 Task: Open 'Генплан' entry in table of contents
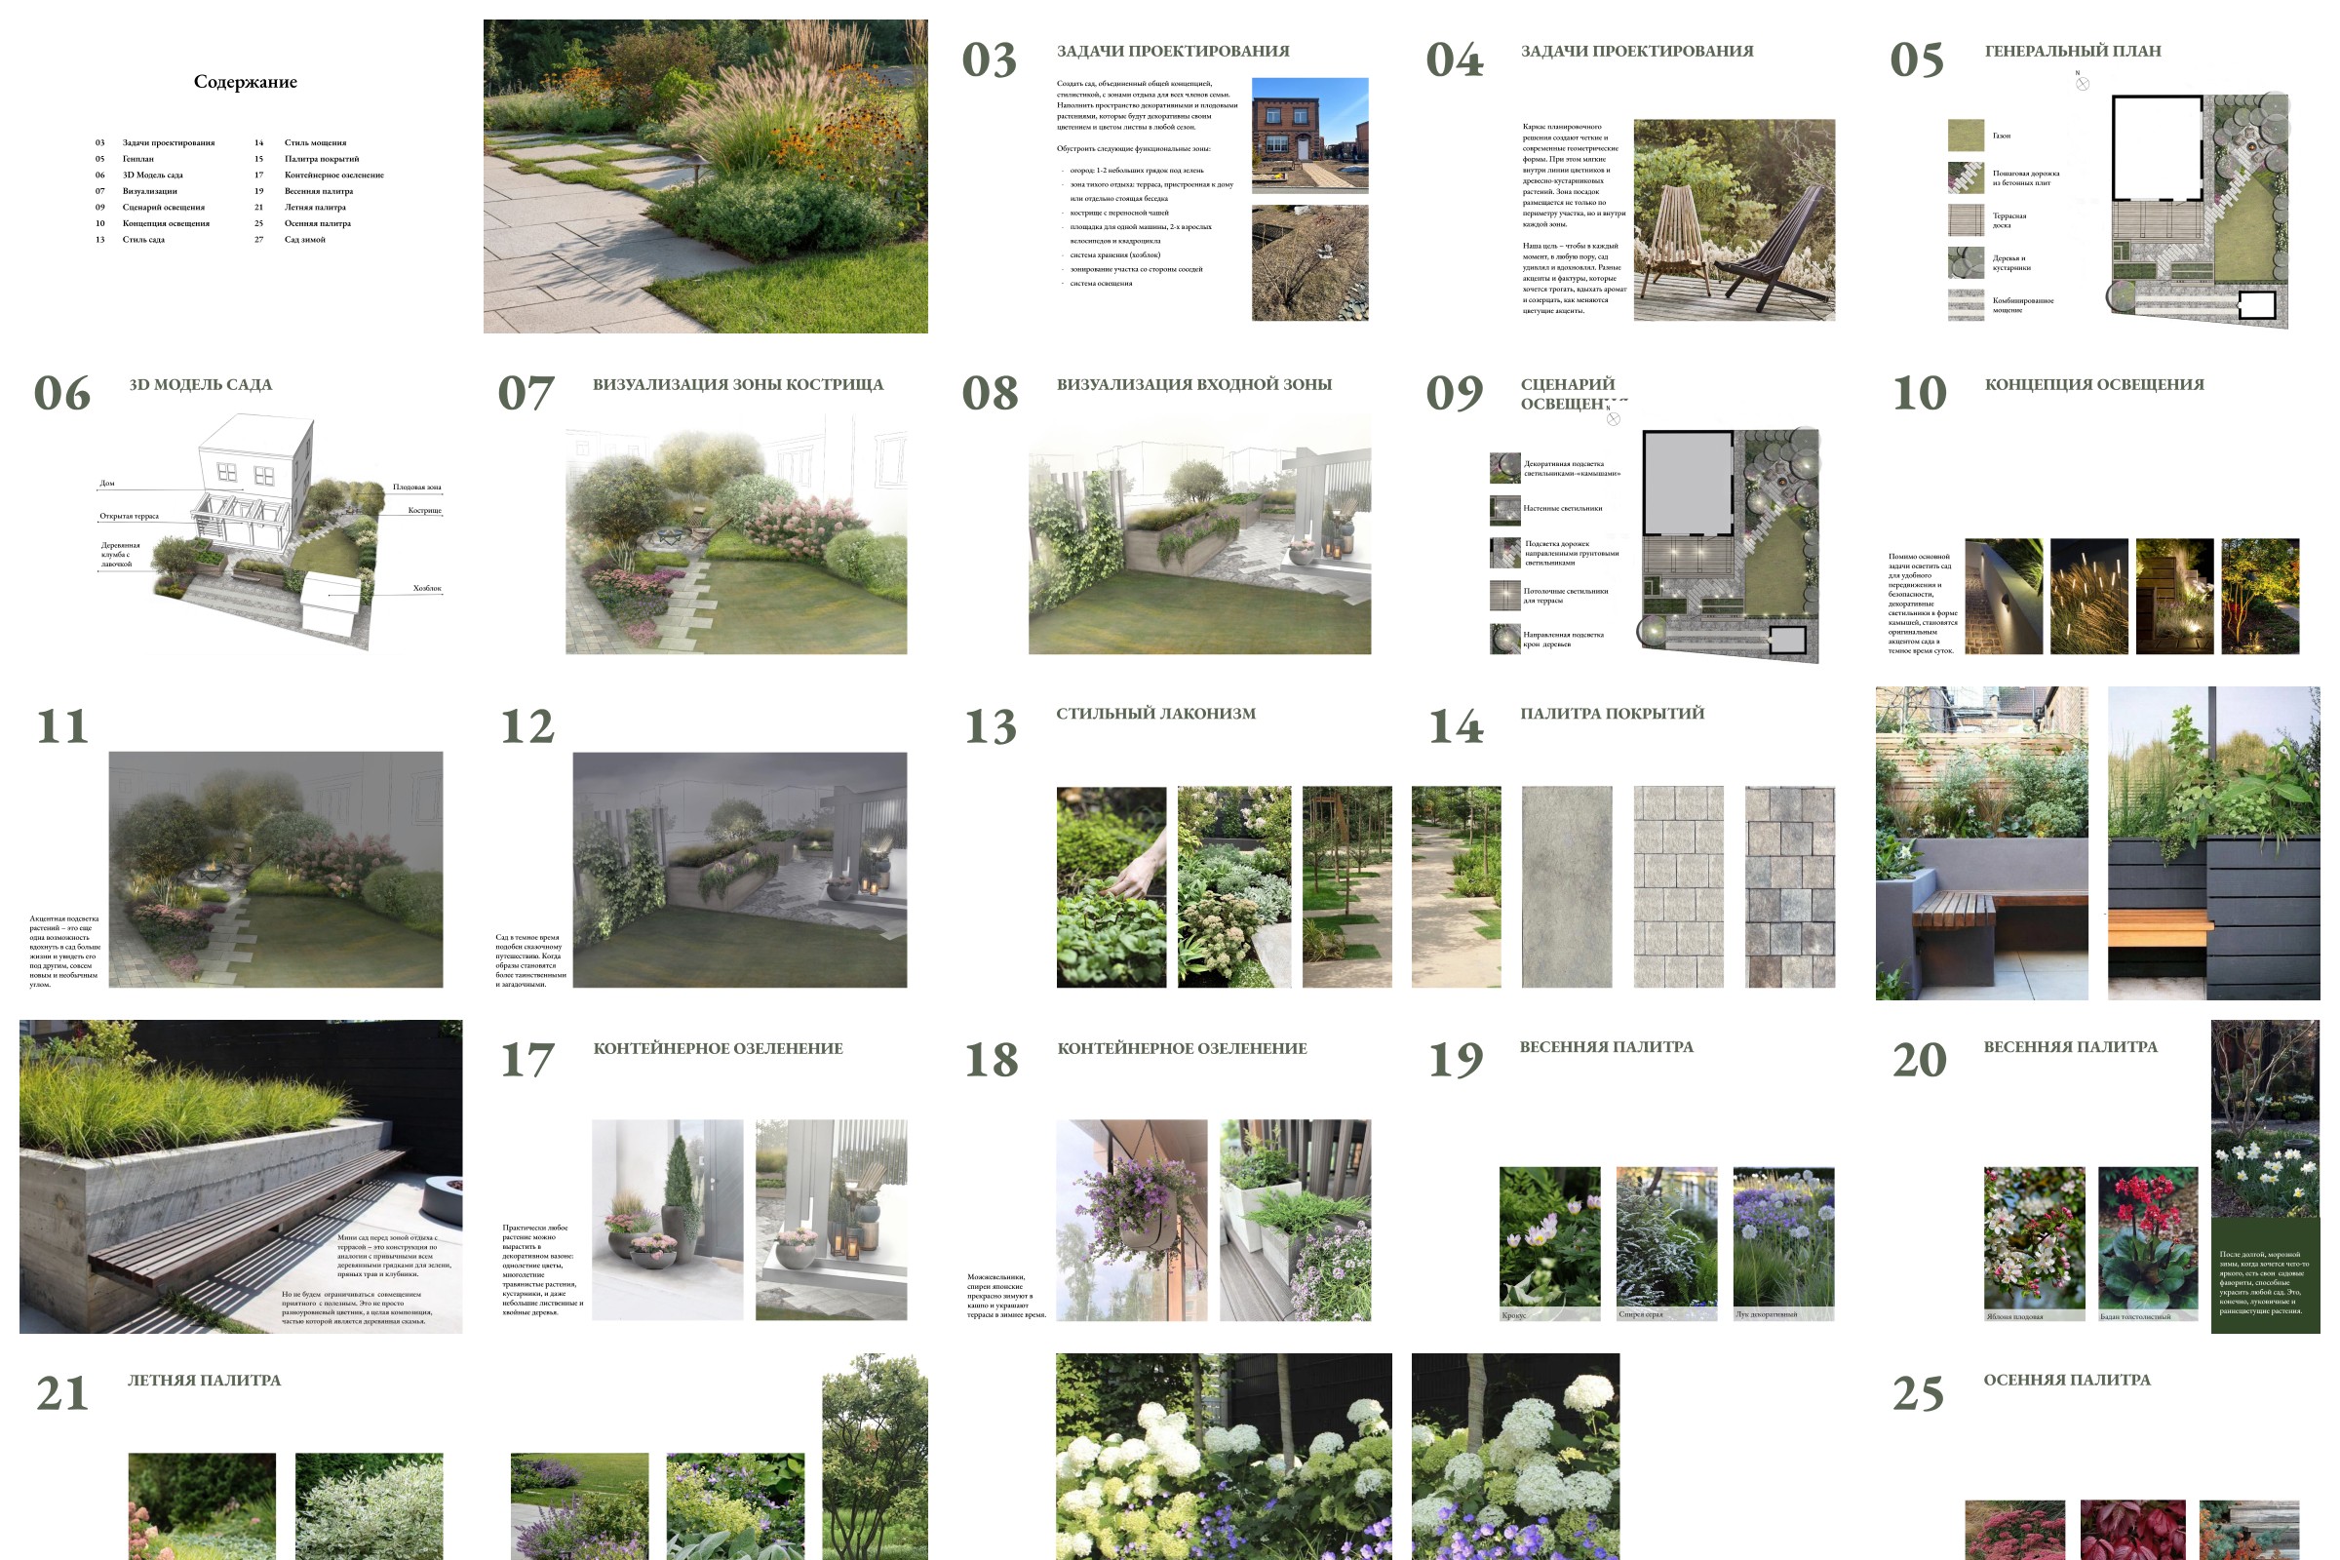138,158
